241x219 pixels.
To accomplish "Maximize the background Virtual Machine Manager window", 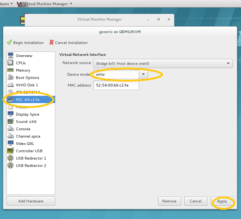I will (x=159, y=19).
